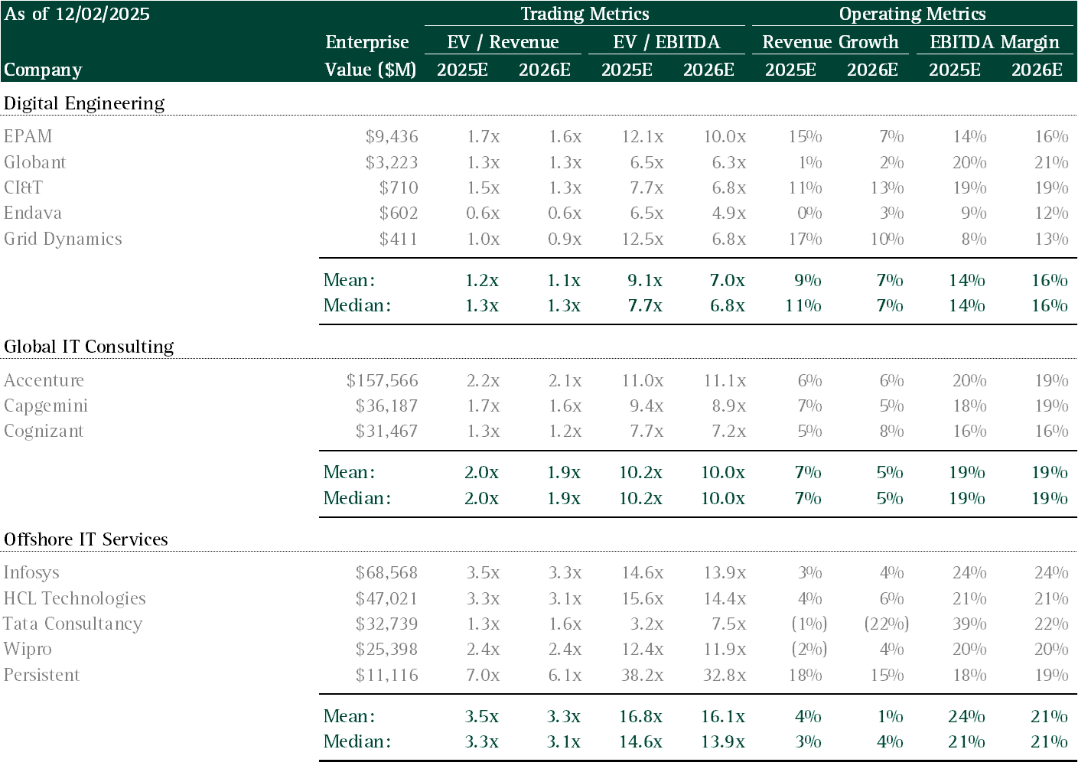Select Infosys enterprise value of $68,568
This screenshot has width=1078, height=772.
pyautogui.click(x=387, y=572)
